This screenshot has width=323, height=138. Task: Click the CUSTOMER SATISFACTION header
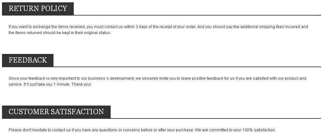56,112
